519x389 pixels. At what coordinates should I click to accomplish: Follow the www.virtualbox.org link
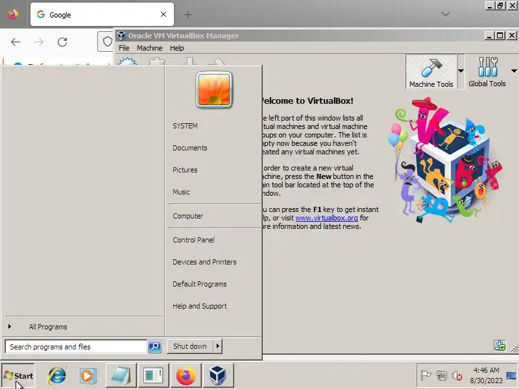click(326, 218)
